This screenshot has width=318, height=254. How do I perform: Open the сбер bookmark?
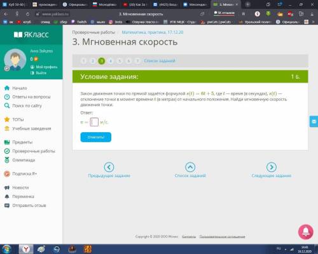[x=61, y=22]
